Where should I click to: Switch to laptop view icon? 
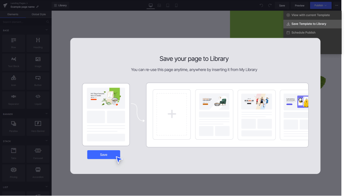(x=159, y=5)
